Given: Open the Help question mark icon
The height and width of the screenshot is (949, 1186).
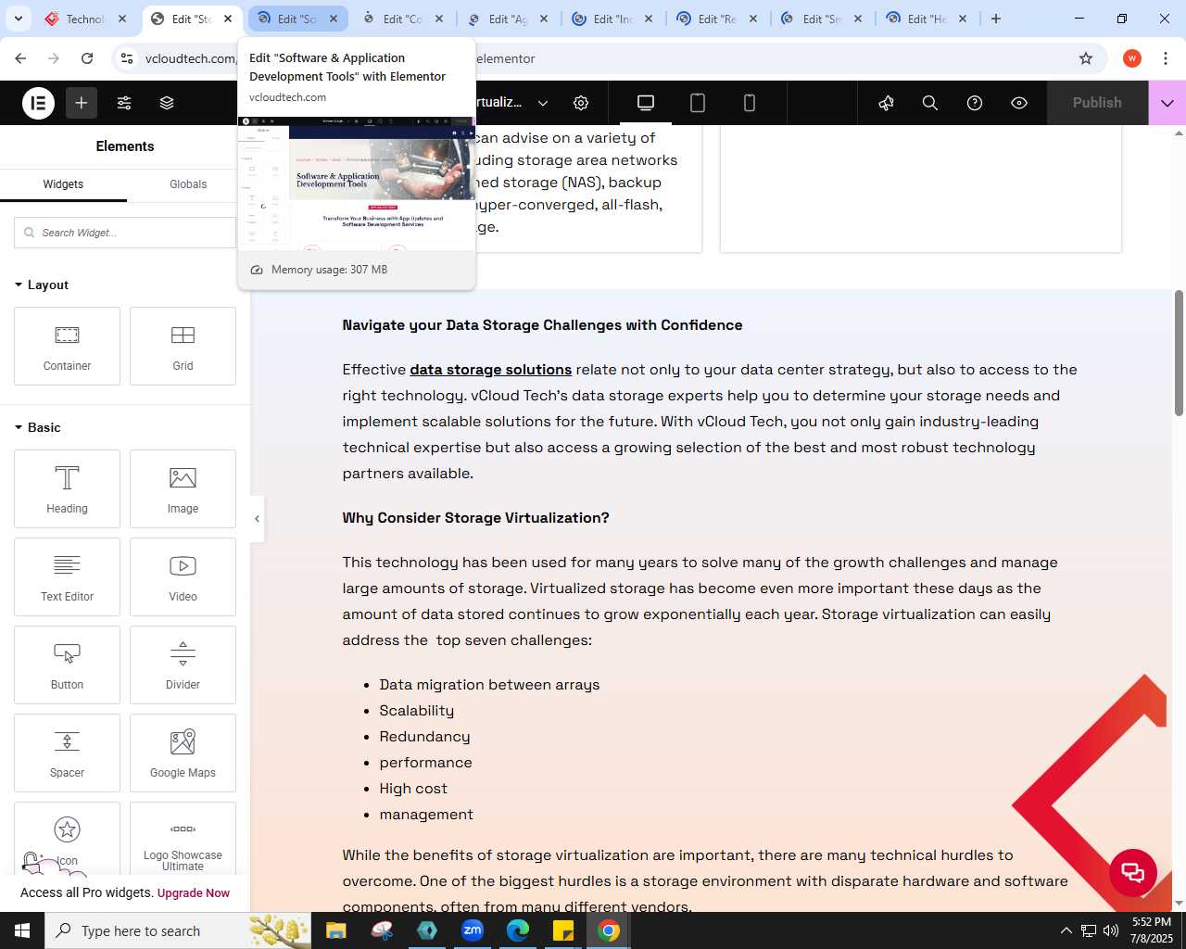Looking at the screenshot, I should coord(975,103).
